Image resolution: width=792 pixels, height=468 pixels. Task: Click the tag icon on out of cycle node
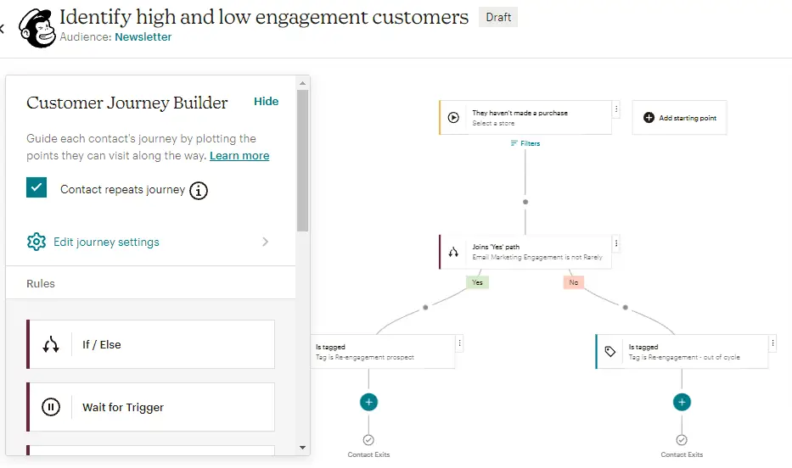(x=610, y=352)
